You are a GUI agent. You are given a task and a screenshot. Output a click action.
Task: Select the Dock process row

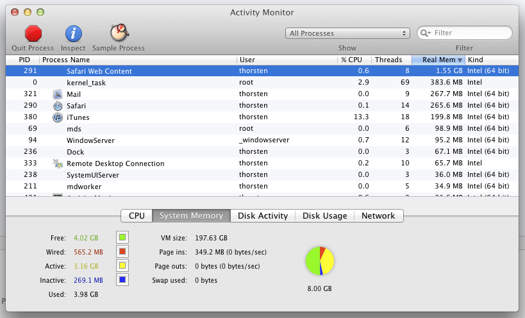pyautogui.click(x=262, y=152)
